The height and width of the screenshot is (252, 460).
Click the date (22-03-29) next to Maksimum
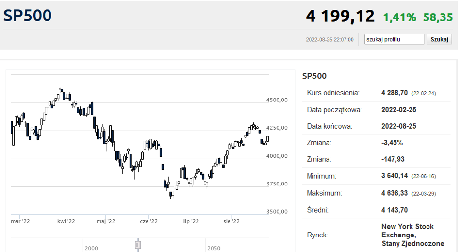[x=424, y=194]
